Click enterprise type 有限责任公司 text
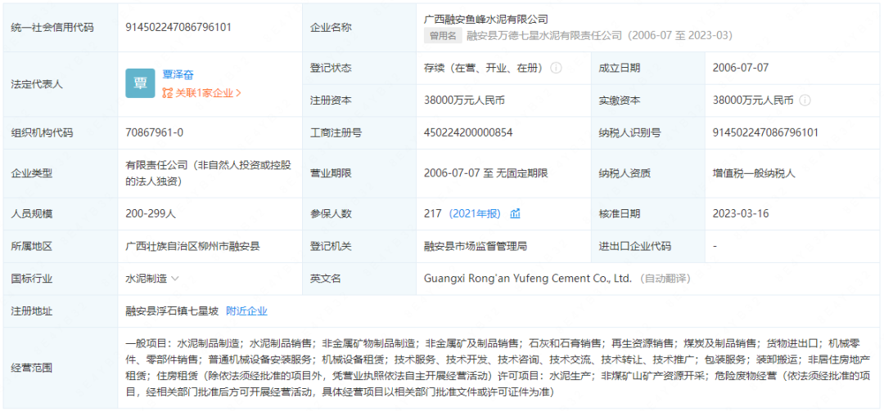This screenshot has width=884, height=411. [x=209, y=173]
